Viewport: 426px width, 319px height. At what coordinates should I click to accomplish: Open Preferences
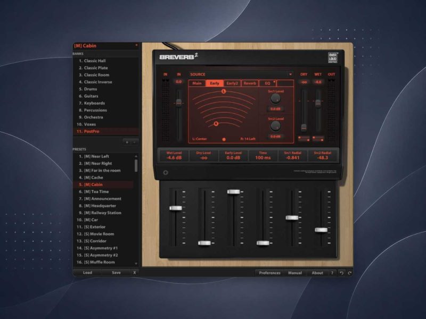coord(269,273)
